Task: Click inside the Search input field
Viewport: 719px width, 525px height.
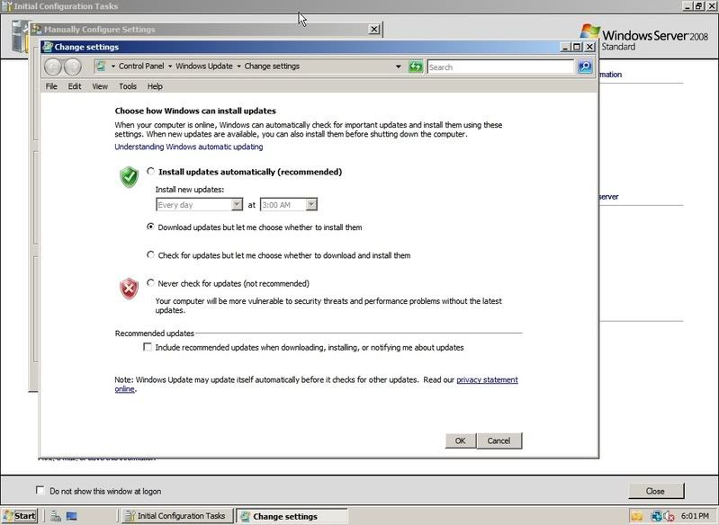Action: pos(500,67)
